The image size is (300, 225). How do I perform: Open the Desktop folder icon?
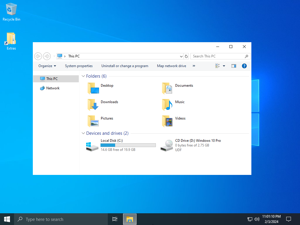coord(93,88)
